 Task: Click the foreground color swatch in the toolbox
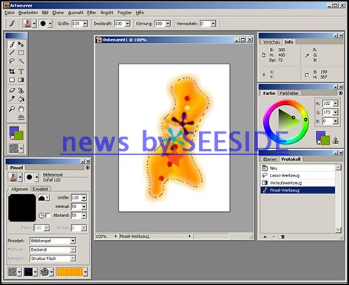click(14, 131)
